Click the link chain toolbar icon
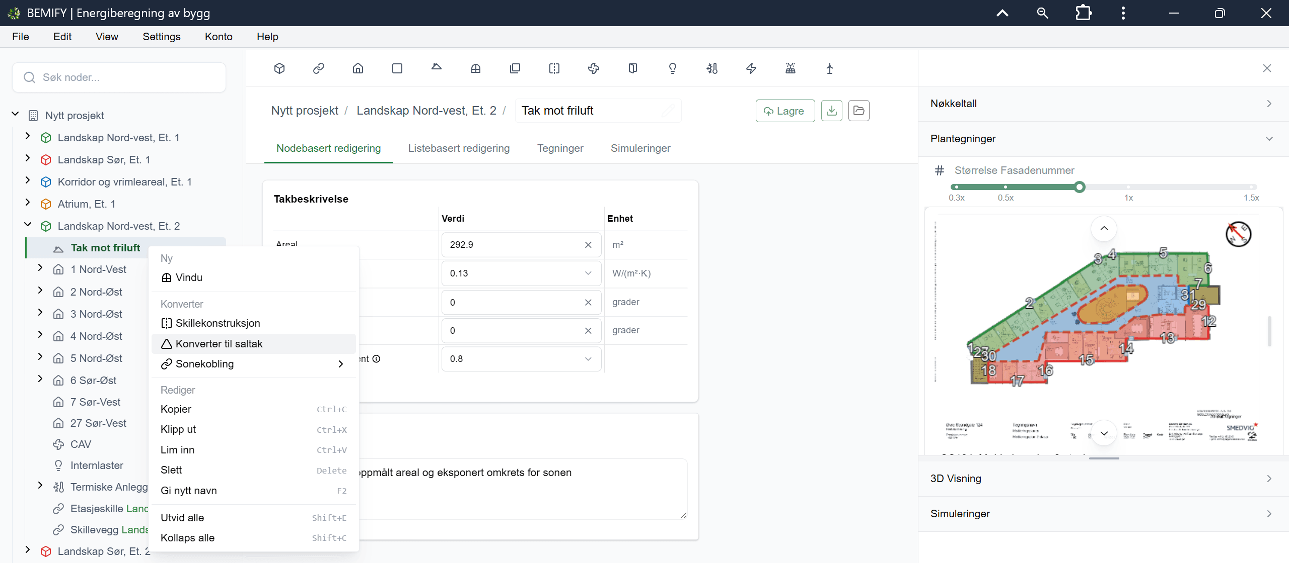Screen dimensions: 1289x563 tap(319, 68)
